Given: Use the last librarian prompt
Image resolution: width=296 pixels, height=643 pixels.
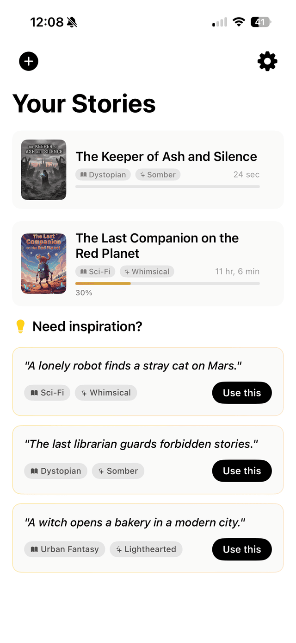Looking at the screenshot, I should point(242,471).
